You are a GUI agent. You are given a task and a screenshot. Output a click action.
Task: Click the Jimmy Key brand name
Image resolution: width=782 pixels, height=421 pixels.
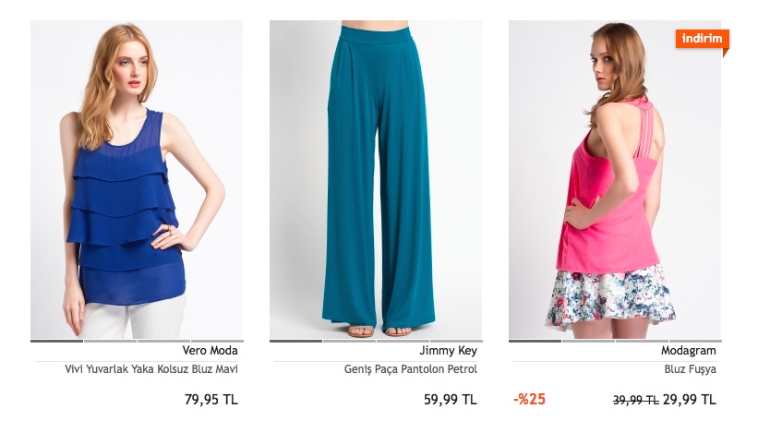pos(448,351)
